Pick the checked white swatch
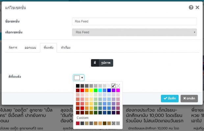Image resolution: width=204 pixels, height=131 pixels. (114, 86)
